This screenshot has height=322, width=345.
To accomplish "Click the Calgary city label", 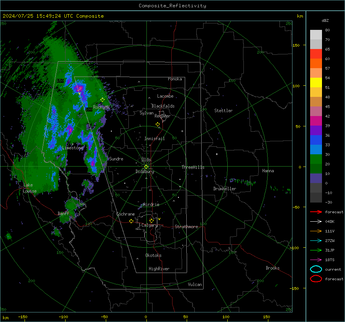I will coord(149,225).
